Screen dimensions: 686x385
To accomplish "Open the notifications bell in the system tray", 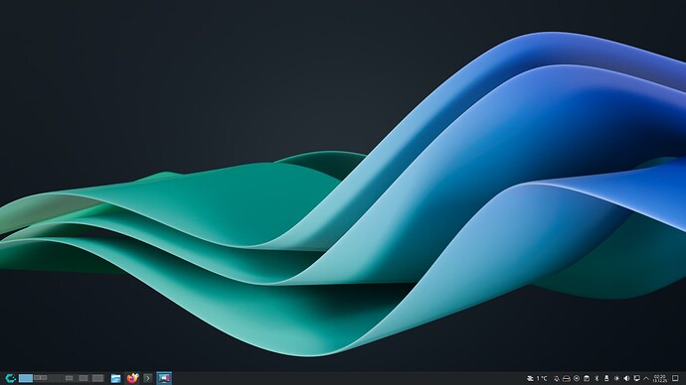I will [x=557, y=378].
